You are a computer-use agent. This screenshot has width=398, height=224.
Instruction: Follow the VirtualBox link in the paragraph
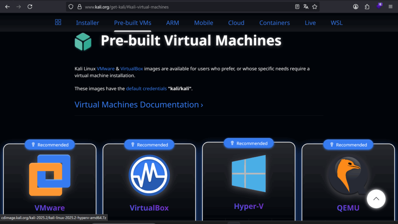coord(132,69)
